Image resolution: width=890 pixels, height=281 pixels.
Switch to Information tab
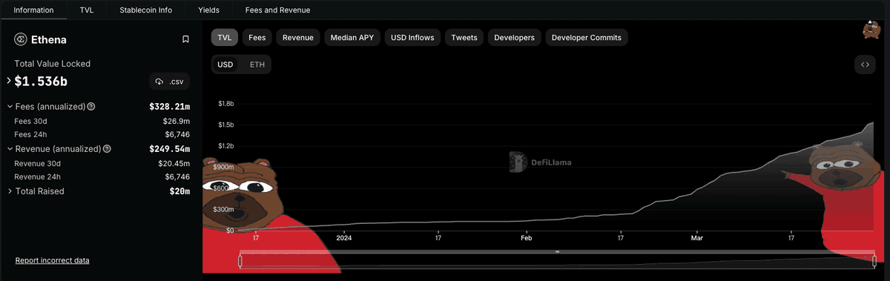coord(34,10)
